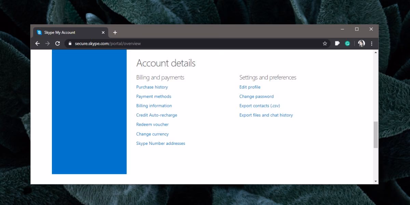Click Change password
The height and width of the screenshot is (205, 410).
click(x=256, y=96)
